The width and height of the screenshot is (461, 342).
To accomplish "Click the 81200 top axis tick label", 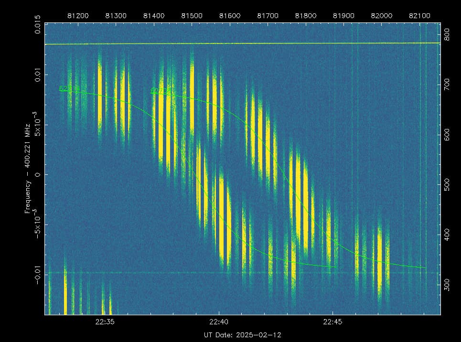I will 77,15.
